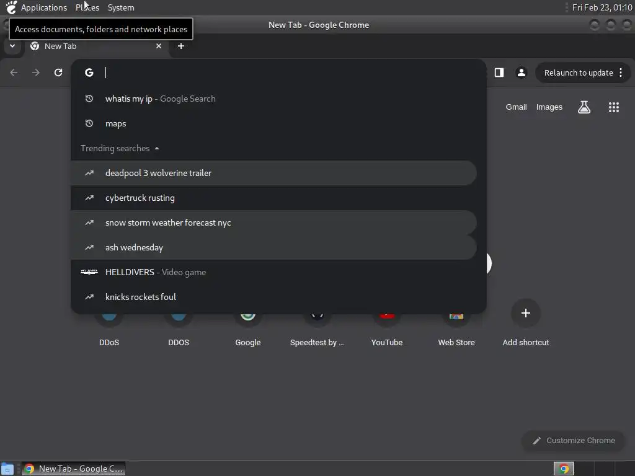
Task: Go back with the back arrow
Action: 14,73
